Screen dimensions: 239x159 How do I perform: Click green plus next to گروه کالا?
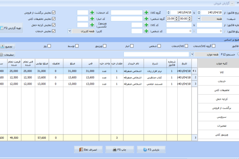[x=146, y=12]
